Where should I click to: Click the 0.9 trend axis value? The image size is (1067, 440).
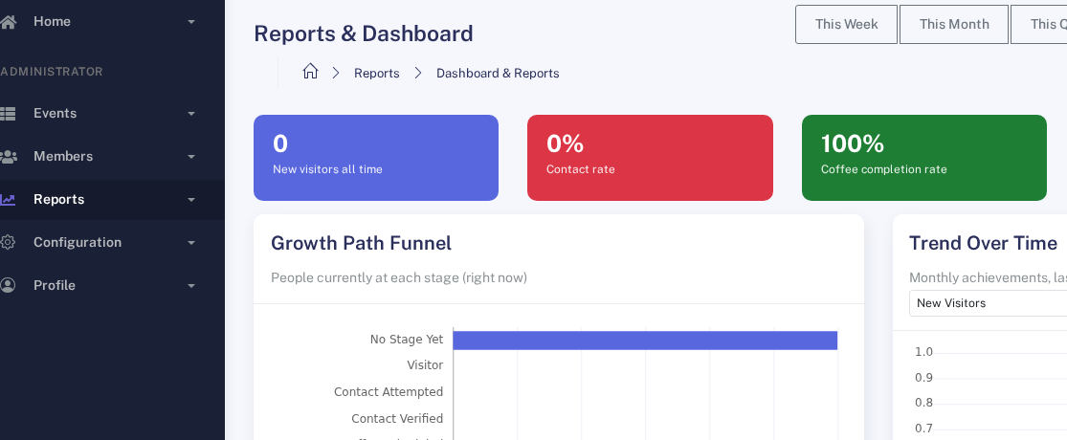click(924, 378)
